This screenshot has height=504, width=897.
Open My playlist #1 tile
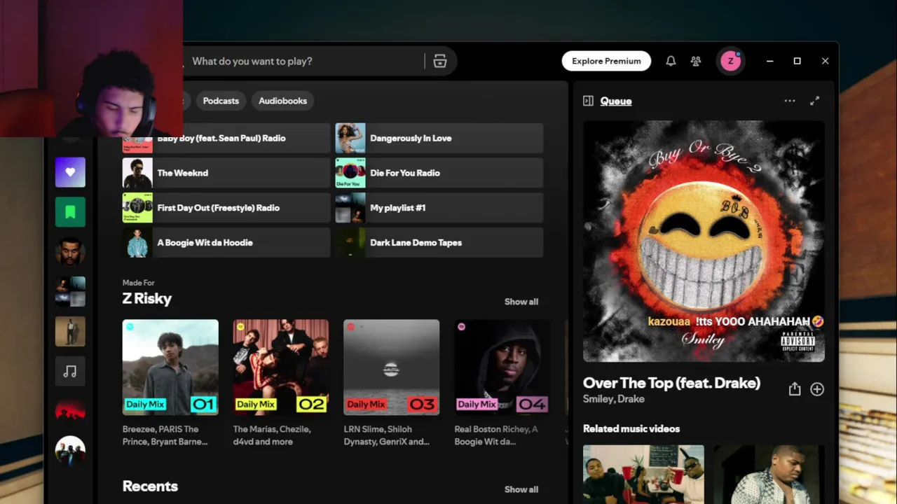[439, 208]
